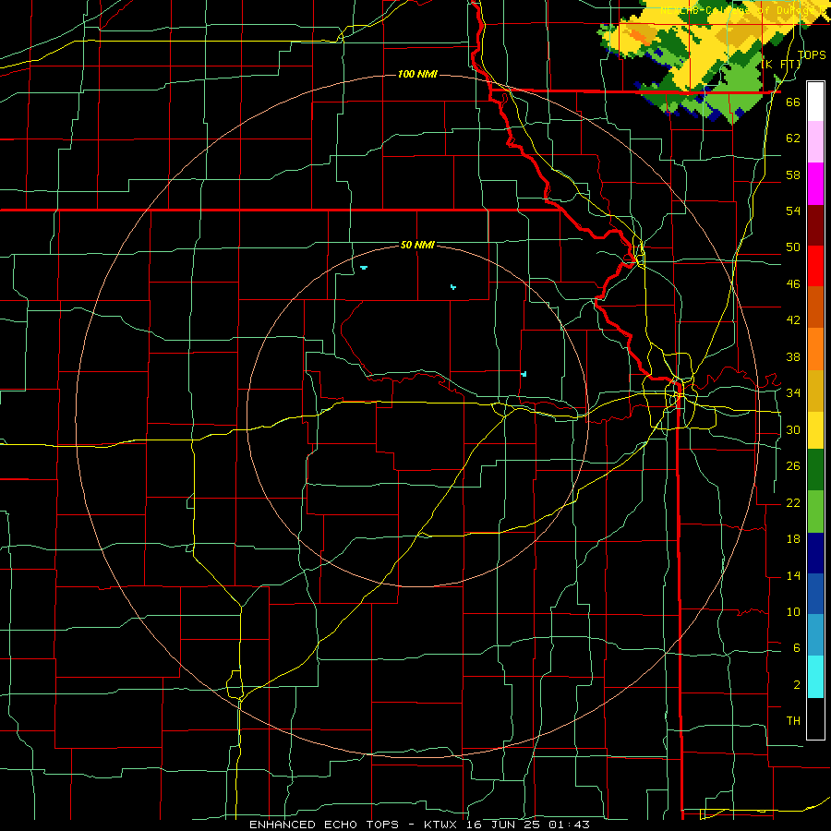Viewport: 831px width, 831px height.
Task: Select the "14" scale value
Action: coord(793,575)
